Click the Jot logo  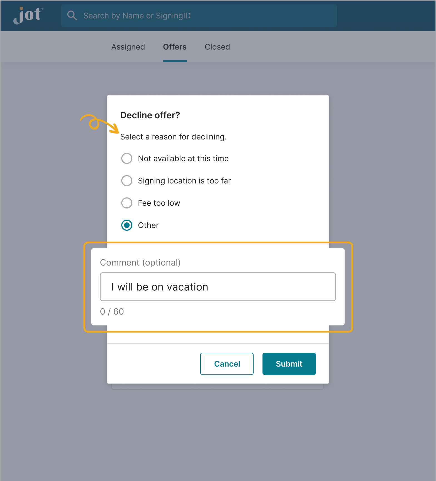tap(28, 16)
